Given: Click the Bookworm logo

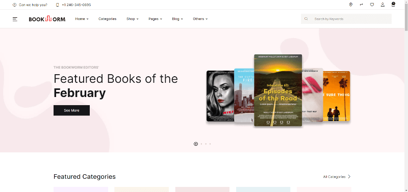Looking at the screenshot, I should (47, 19).
